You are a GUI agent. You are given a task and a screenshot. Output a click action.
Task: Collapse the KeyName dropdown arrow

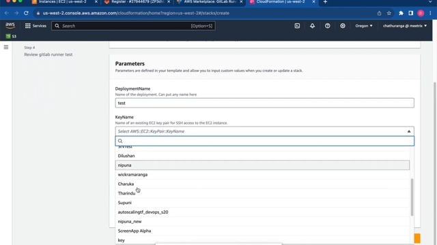point(409,131)
